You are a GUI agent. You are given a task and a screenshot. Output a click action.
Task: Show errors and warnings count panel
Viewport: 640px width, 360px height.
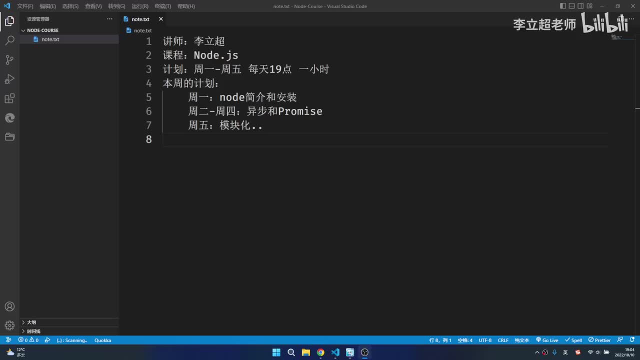point(28,340)
